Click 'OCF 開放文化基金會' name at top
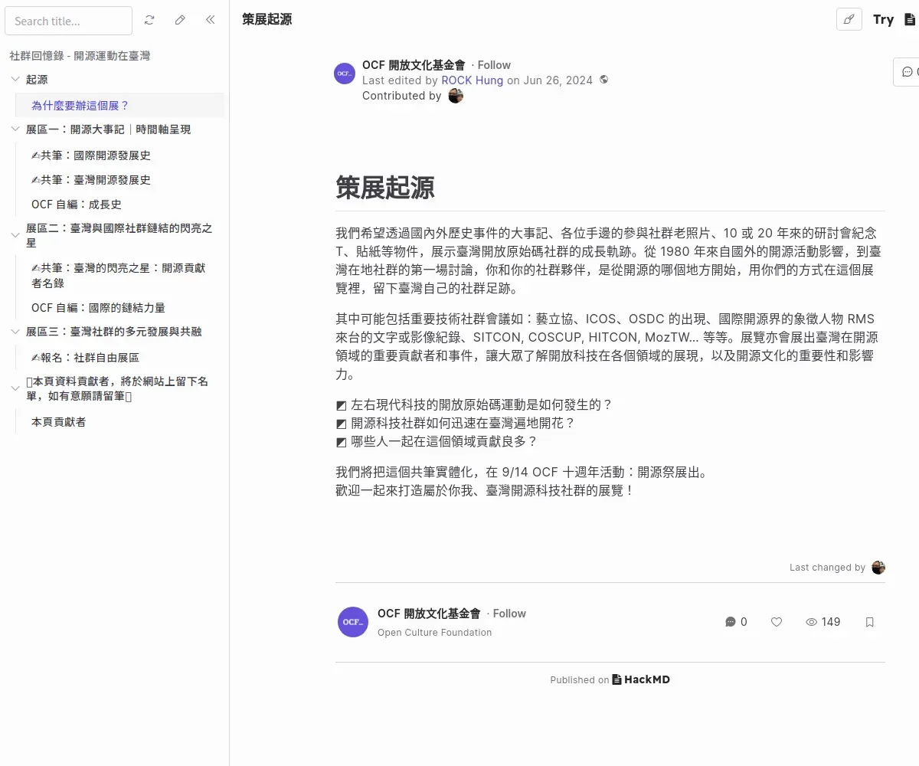Image resolution: width=919 pixels, height=766 pixels. click(x=414, y=65)
